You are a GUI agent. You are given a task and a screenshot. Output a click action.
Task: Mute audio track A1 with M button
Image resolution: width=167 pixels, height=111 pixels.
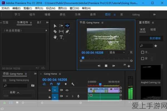tap(67, 96)
